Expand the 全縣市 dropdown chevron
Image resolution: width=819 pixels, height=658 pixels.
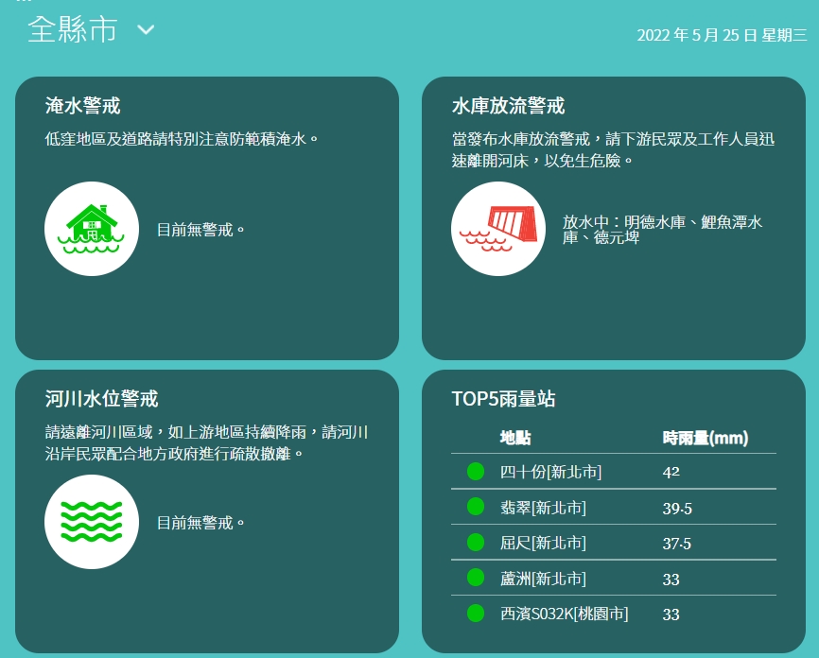coord(146,29)
